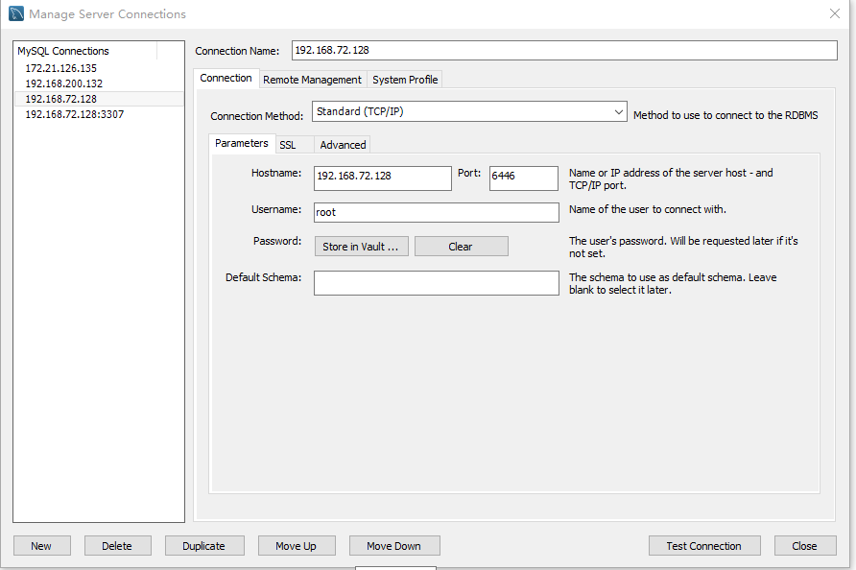This screenshot has height=570, width=856.
Task: Create a New connection
Action: [41, 546]
